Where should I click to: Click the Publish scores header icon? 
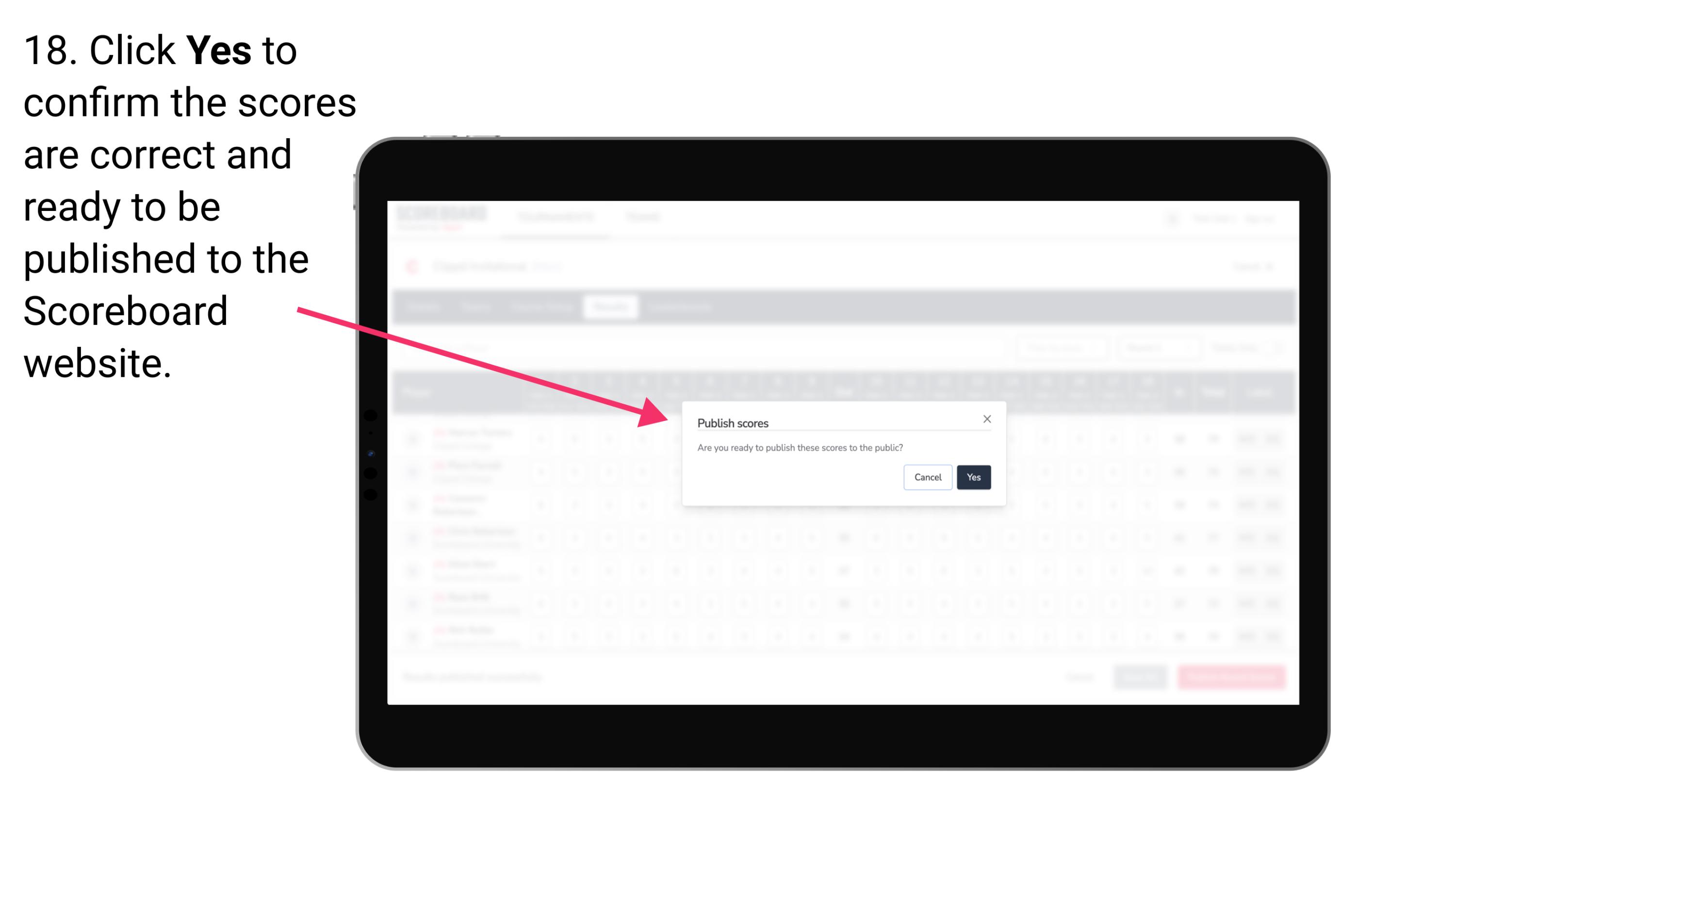[x=985, y=419]
